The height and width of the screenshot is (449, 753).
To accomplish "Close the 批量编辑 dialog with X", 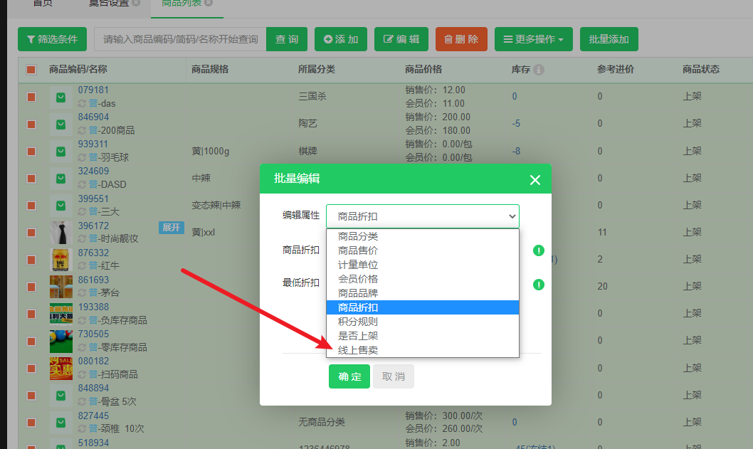I will (535, 180).
